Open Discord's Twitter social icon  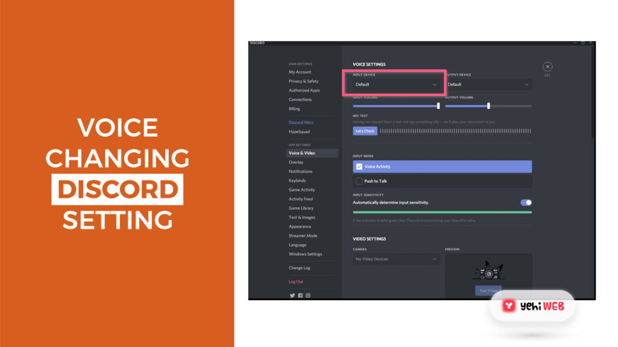(292, 295)
